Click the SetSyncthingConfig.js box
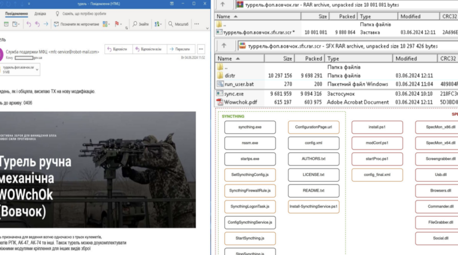 pyautogui.click(x=250, y=175)
